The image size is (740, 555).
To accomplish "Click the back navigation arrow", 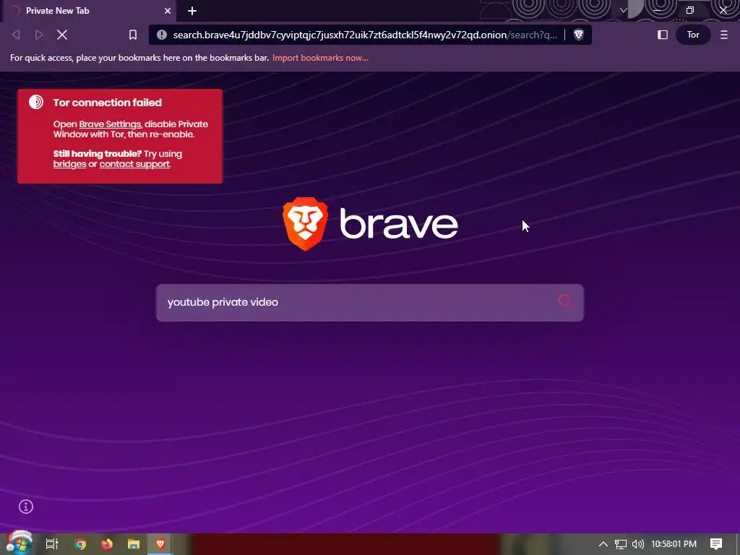I will click(16, 35).
